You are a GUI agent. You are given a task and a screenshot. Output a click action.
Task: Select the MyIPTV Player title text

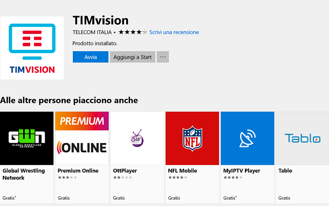click(x=242, y=171)
